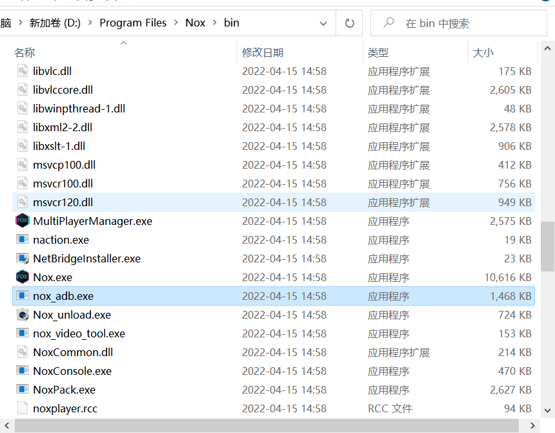Screen dimensions: 555x433
Task: Click the vertical scrollbar thumb
Action: tap(547, 246)
